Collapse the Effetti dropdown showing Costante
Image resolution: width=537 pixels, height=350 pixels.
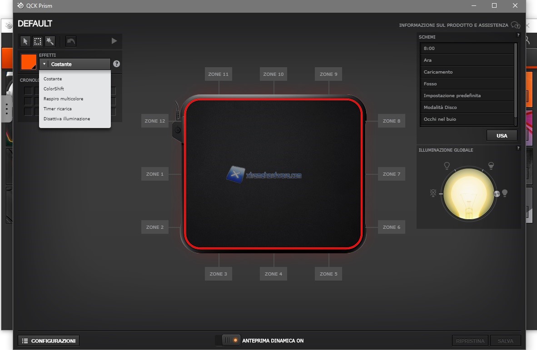(75, 64)
